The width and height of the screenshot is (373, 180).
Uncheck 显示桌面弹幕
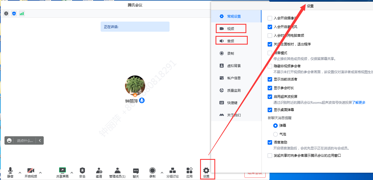click(x=270, y=110)
